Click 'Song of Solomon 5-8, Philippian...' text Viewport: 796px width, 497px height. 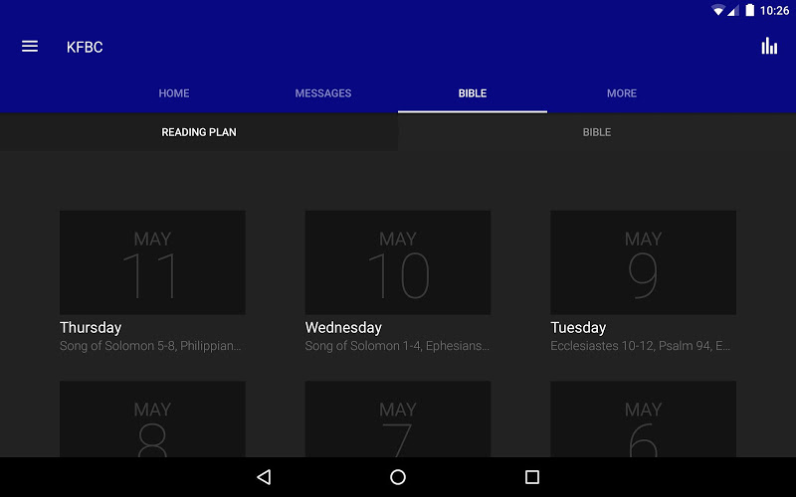tap(150, 346)
